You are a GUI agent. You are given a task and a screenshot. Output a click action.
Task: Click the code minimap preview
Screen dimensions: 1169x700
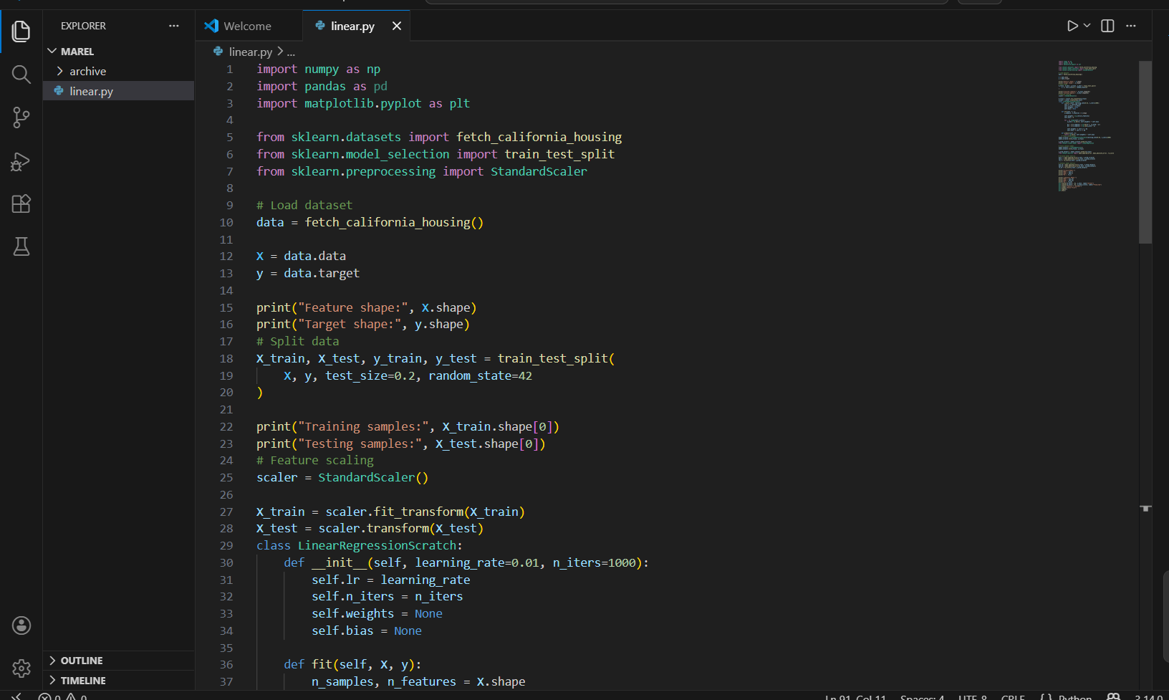pyautogui.click(x=1087, y=126)
